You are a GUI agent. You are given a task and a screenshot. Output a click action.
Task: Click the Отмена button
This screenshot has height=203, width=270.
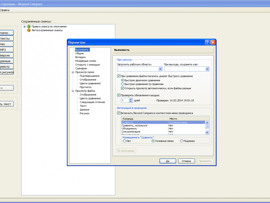(x=187, y=161)
